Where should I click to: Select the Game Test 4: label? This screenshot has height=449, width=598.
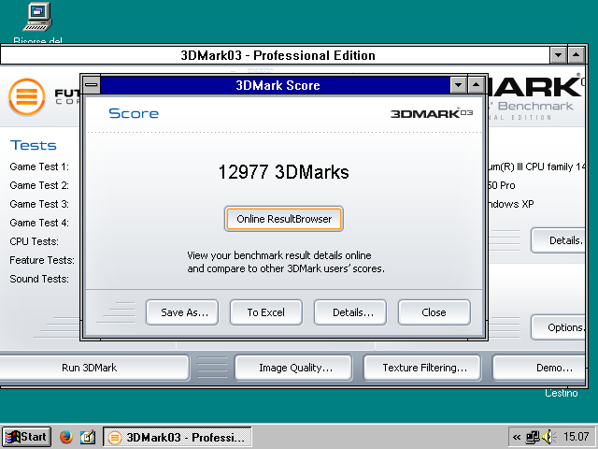tap(39, 223)
